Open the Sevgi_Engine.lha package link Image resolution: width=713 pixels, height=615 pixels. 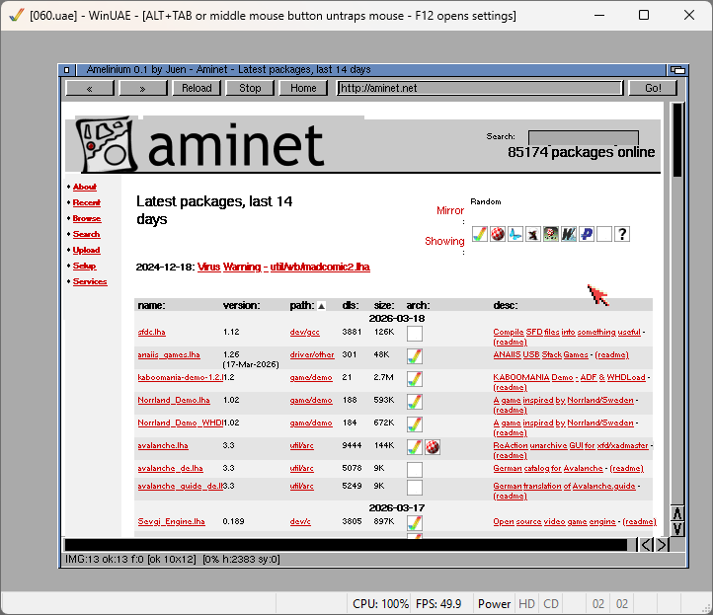pyautogui.click(x=172, y=521)
